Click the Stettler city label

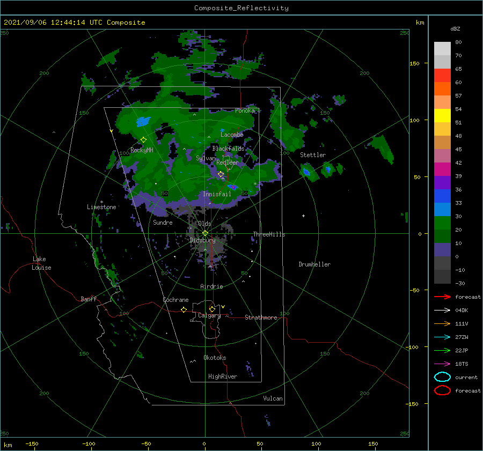pyautogui.click(x=313, y=155)
